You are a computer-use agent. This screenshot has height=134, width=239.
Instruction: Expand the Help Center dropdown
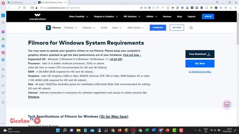click(135, 28)
